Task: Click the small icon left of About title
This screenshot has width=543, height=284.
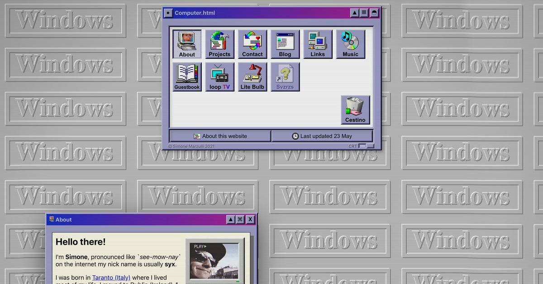Action: point(52,219)
